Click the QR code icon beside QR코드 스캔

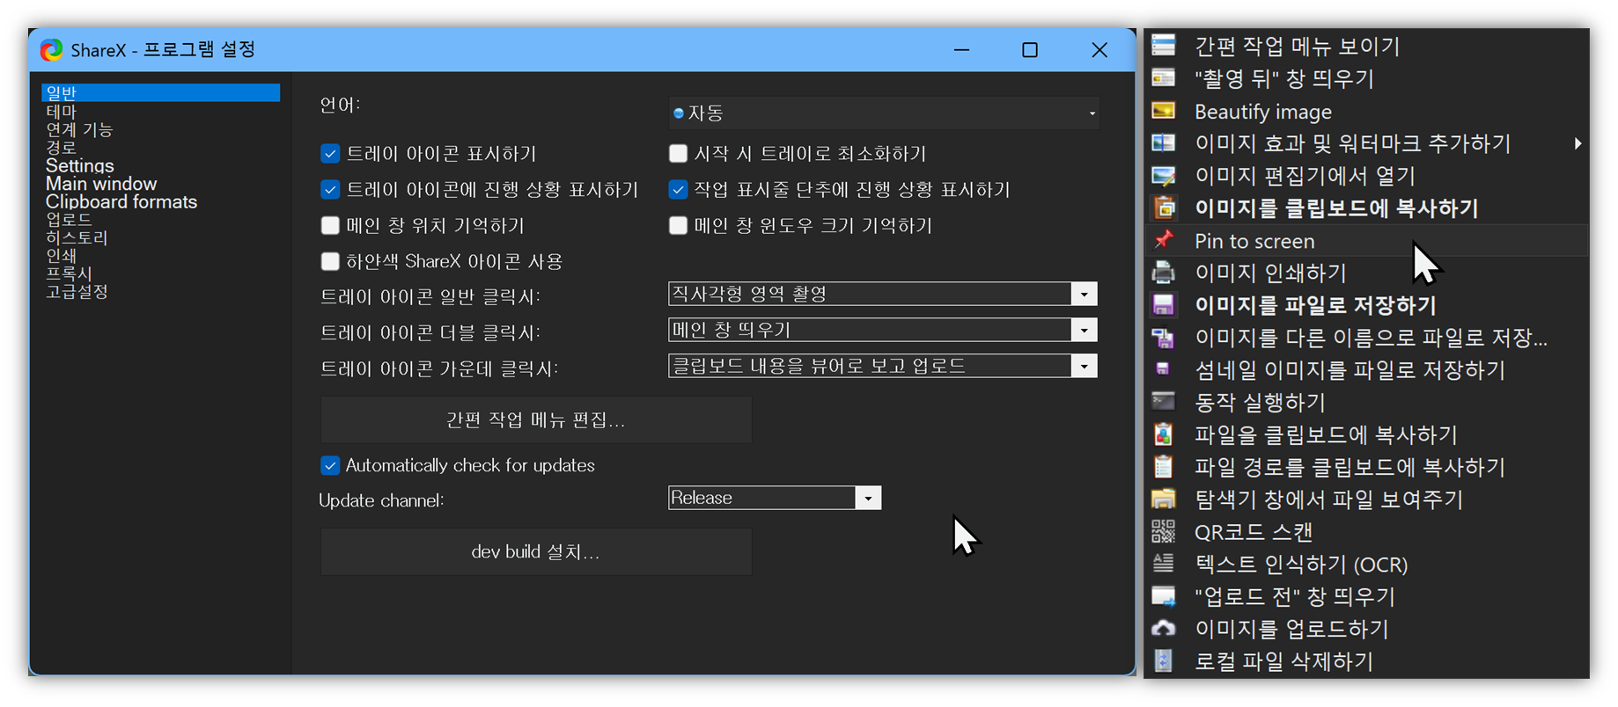[x=1164, y=531]
